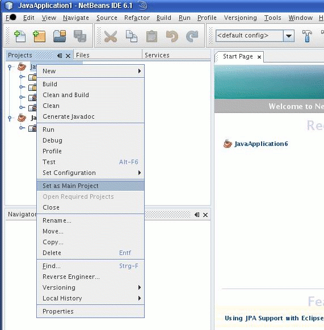
Task: Click the second project's coffee cup icon
Action: pyautogui.click(x=22, y=118)
